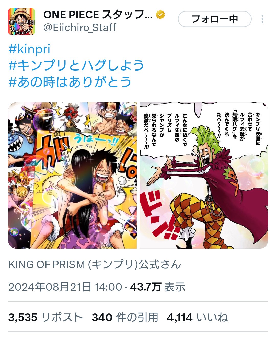
Task: Show the 3,535 リポスト list
Action: coord(46,318)
